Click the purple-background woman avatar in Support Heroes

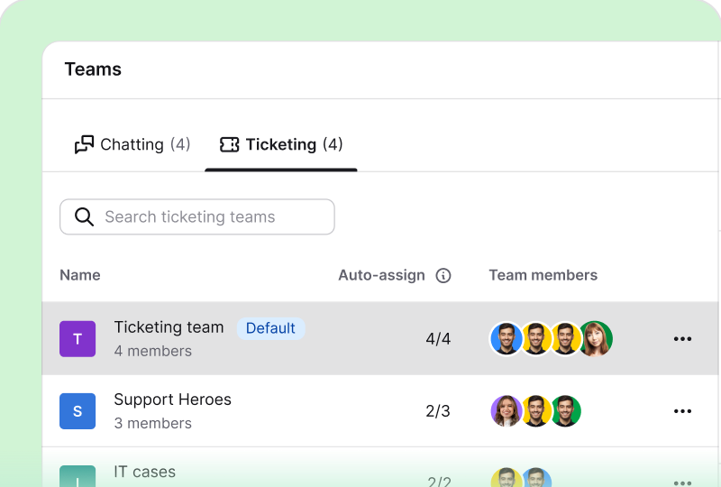(x=507, y=411)
